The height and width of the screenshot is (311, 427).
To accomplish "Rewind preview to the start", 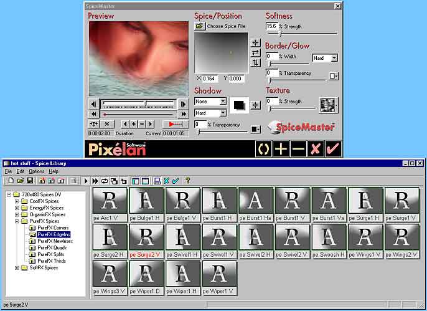I will pos(93,114).
